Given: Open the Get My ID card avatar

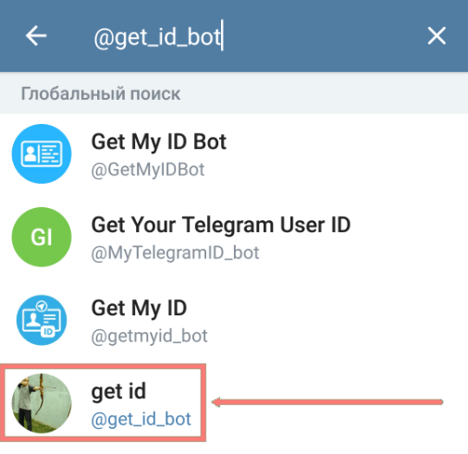Looking at the screenshot, I should click(x=42, y=320).
